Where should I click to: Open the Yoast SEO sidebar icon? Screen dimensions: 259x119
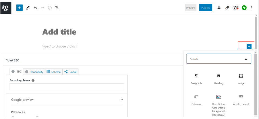[x=236, y=8]
